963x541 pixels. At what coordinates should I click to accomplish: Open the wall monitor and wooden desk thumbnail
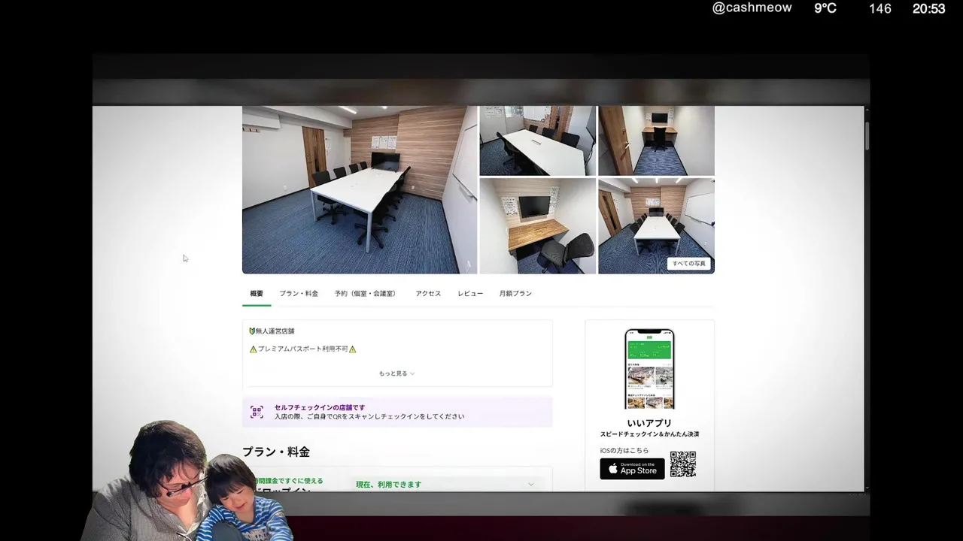coord(537,225)
